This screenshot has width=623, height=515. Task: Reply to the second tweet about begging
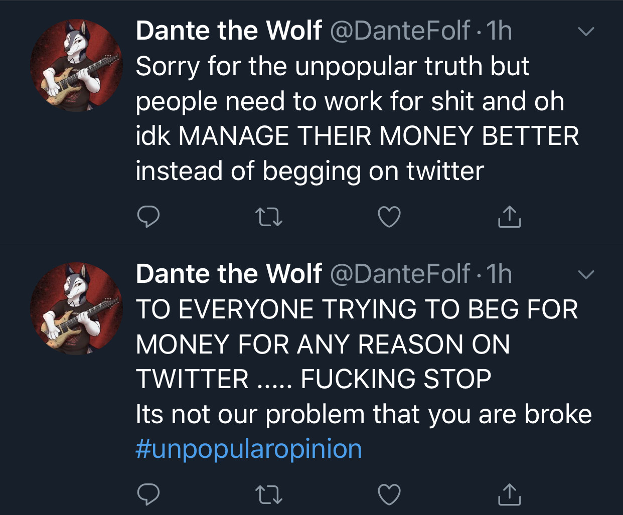tap(148, 494)
